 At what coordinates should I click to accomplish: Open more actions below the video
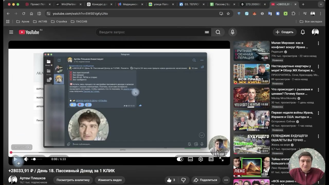click(226, 180)
